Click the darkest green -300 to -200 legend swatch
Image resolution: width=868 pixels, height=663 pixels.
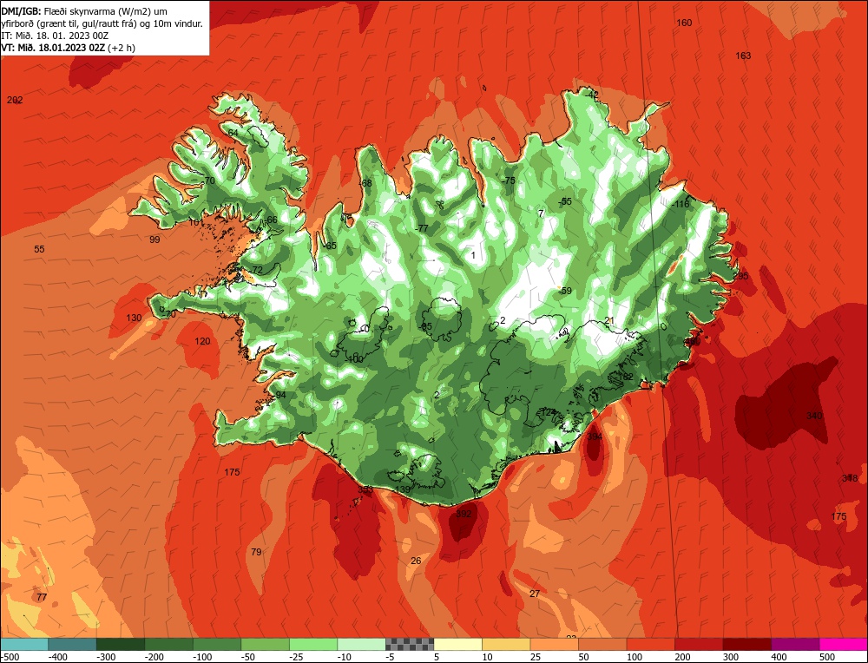(121, 644)
